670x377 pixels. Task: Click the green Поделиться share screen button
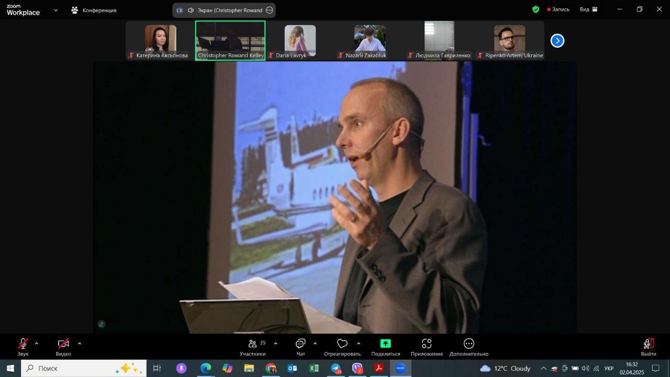tap(385, 347)
